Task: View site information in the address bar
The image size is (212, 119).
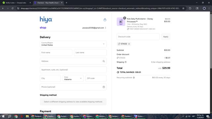Action: pos(18,8)
